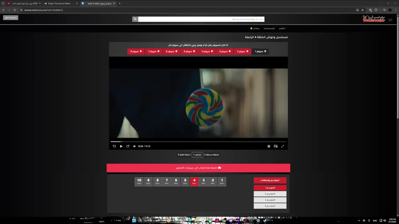The width and height of the screenshot is (399, 224).
Task: Open the taskbar clock showing 4:08 AM
Action: (x=392, y=221)
